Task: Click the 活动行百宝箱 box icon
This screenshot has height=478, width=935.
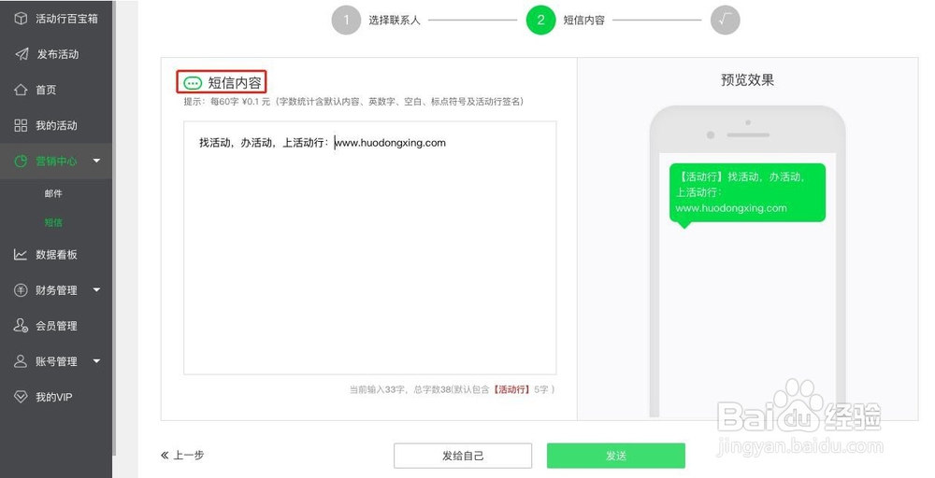Action: [21, 19]
